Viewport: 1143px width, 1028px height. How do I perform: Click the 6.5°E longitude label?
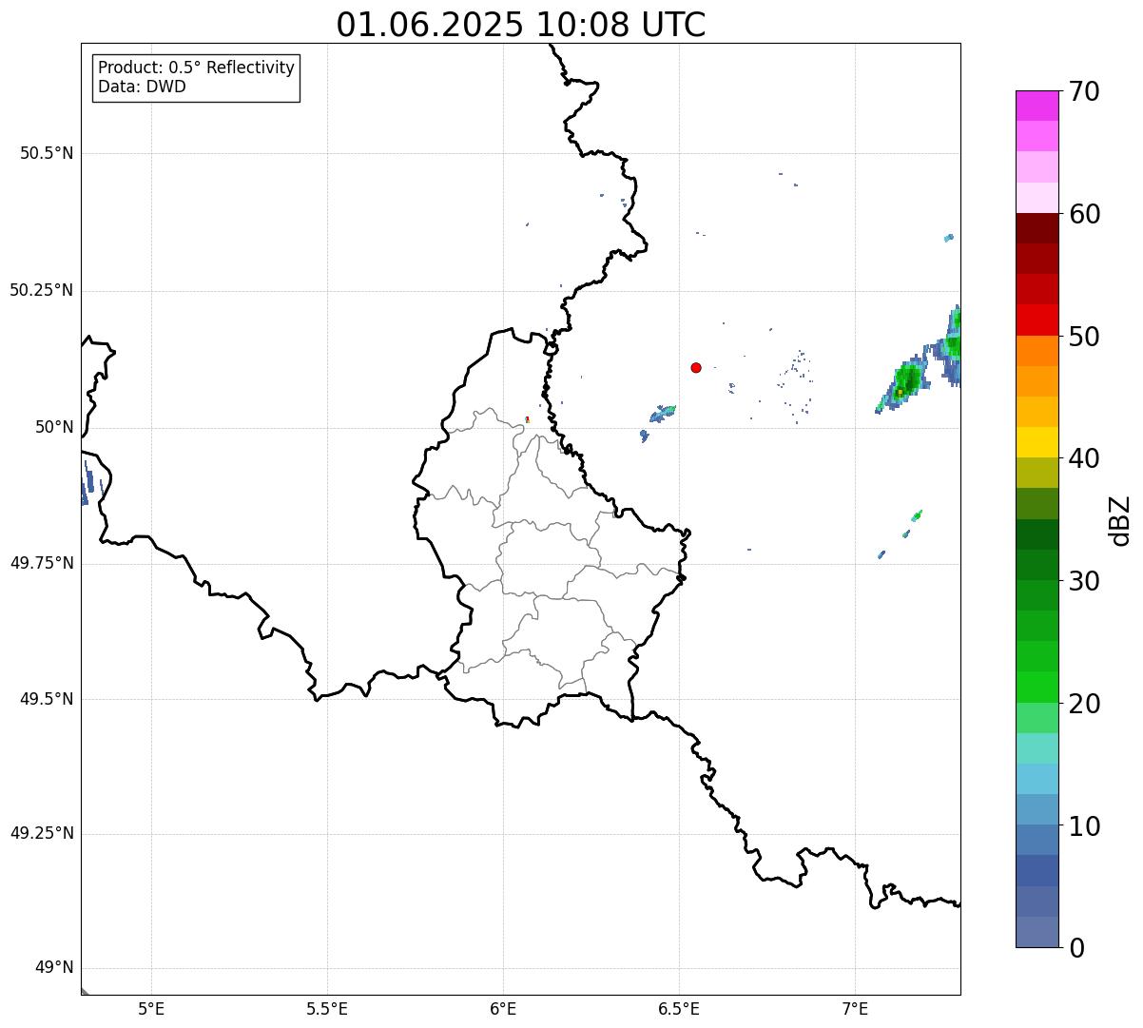click(x=679, y=1009)
